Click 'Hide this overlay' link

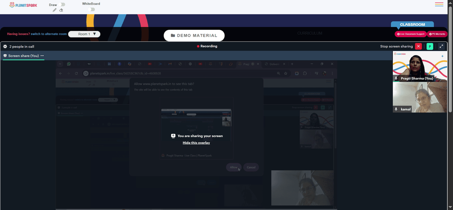(x=196, y=143)
